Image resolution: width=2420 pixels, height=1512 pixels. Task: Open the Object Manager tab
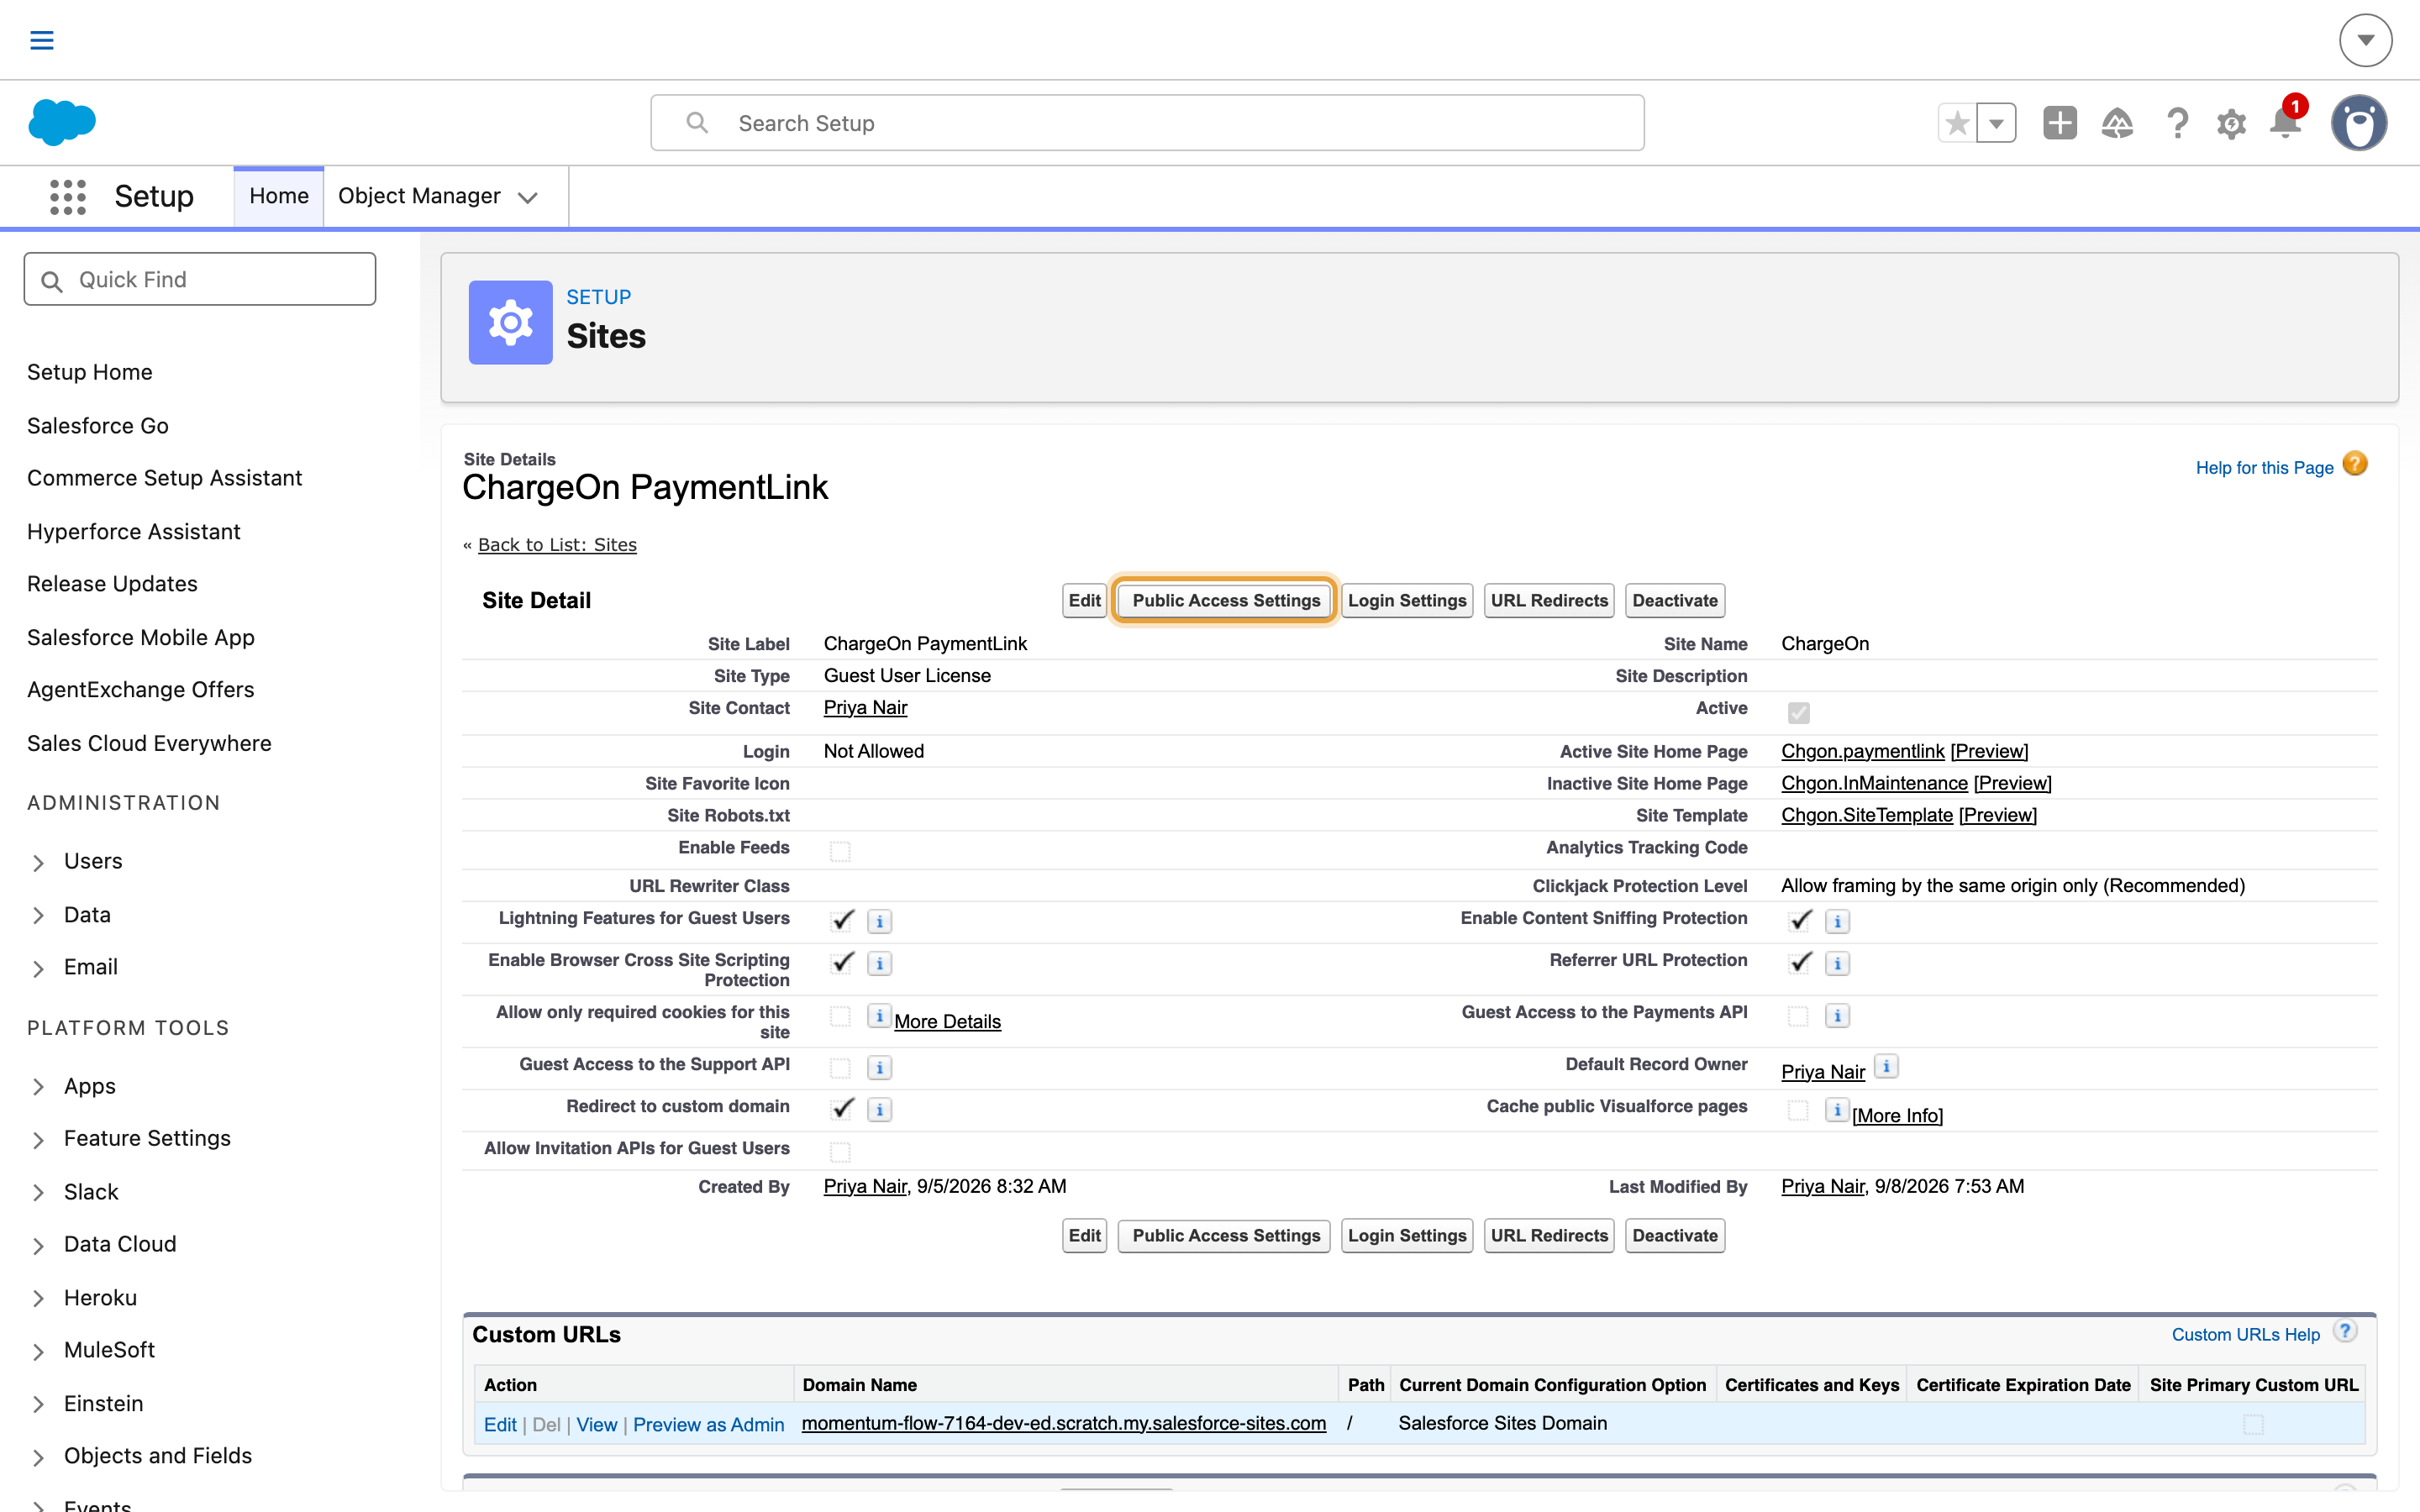(419, 196)
